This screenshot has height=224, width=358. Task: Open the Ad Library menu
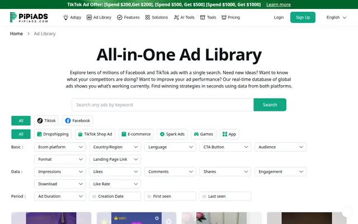[99, 17]
